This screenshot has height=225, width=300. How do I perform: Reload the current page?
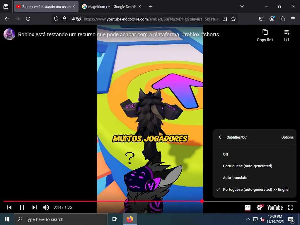(28, 19)
